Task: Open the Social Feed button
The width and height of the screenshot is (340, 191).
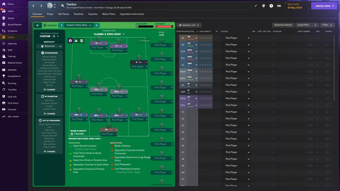Action: [x=324, y=6]
